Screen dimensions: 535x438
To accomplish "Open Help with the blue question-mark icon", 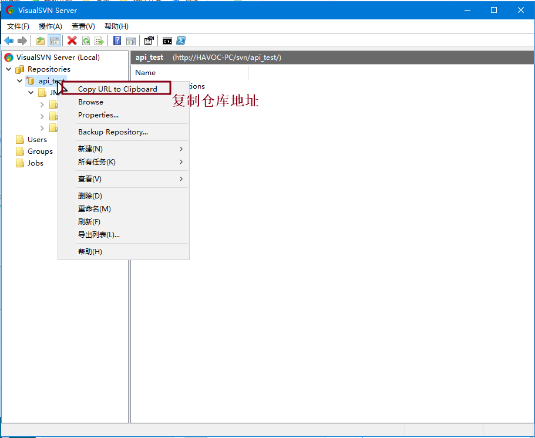I will point(117,41).
